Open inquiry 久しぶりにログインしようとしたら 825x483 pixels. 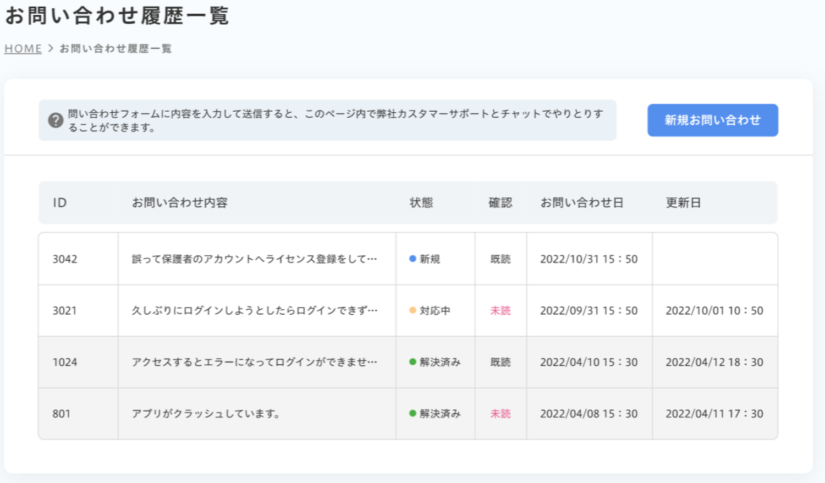pos(255,311)
